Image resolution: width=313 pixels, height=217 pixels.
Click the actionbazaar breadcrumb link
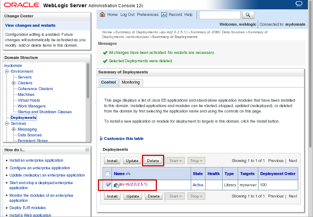pyautogui.click(x=138, y=37)
